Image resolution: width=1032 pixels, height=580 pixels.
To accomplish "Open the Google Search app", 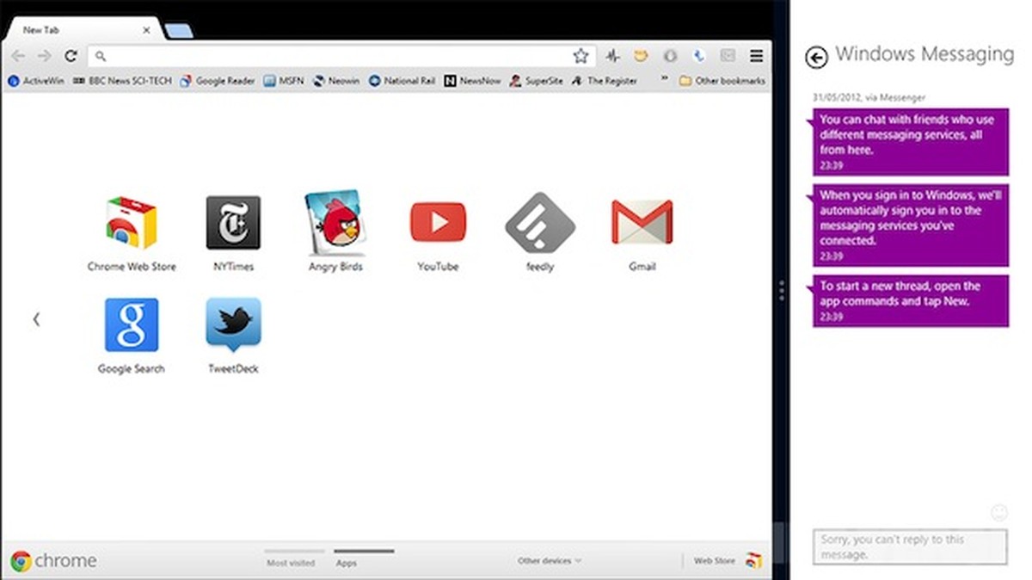I will (x=131, y=325).
